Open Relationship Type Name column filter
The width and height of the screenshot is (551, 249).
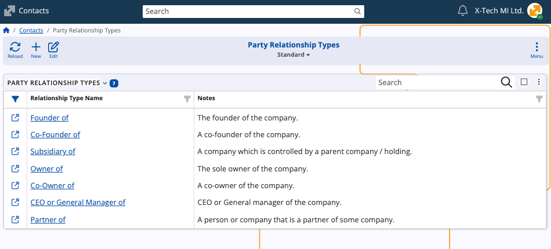click(187, 99)
